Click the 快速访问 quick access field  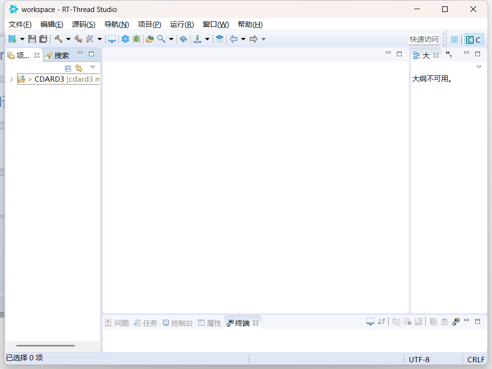click(424, 39)
